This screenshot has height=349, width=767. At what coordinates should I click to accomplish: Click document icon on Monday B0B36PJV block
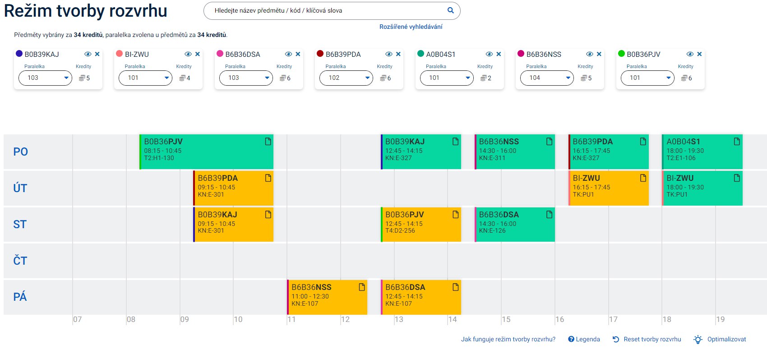click(x=268, y=142)
